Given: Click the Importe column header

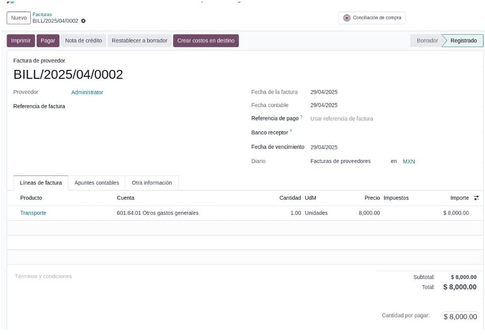Looking at the screenshot, I should tap(459, 198).
